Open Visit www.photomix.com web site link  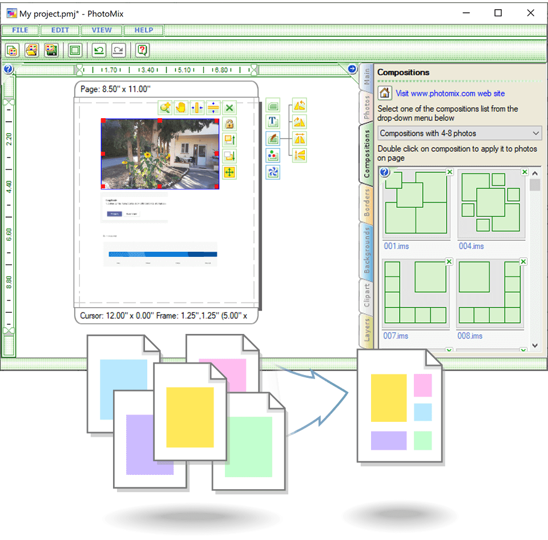pyautogui.click(x=450, y=93)
